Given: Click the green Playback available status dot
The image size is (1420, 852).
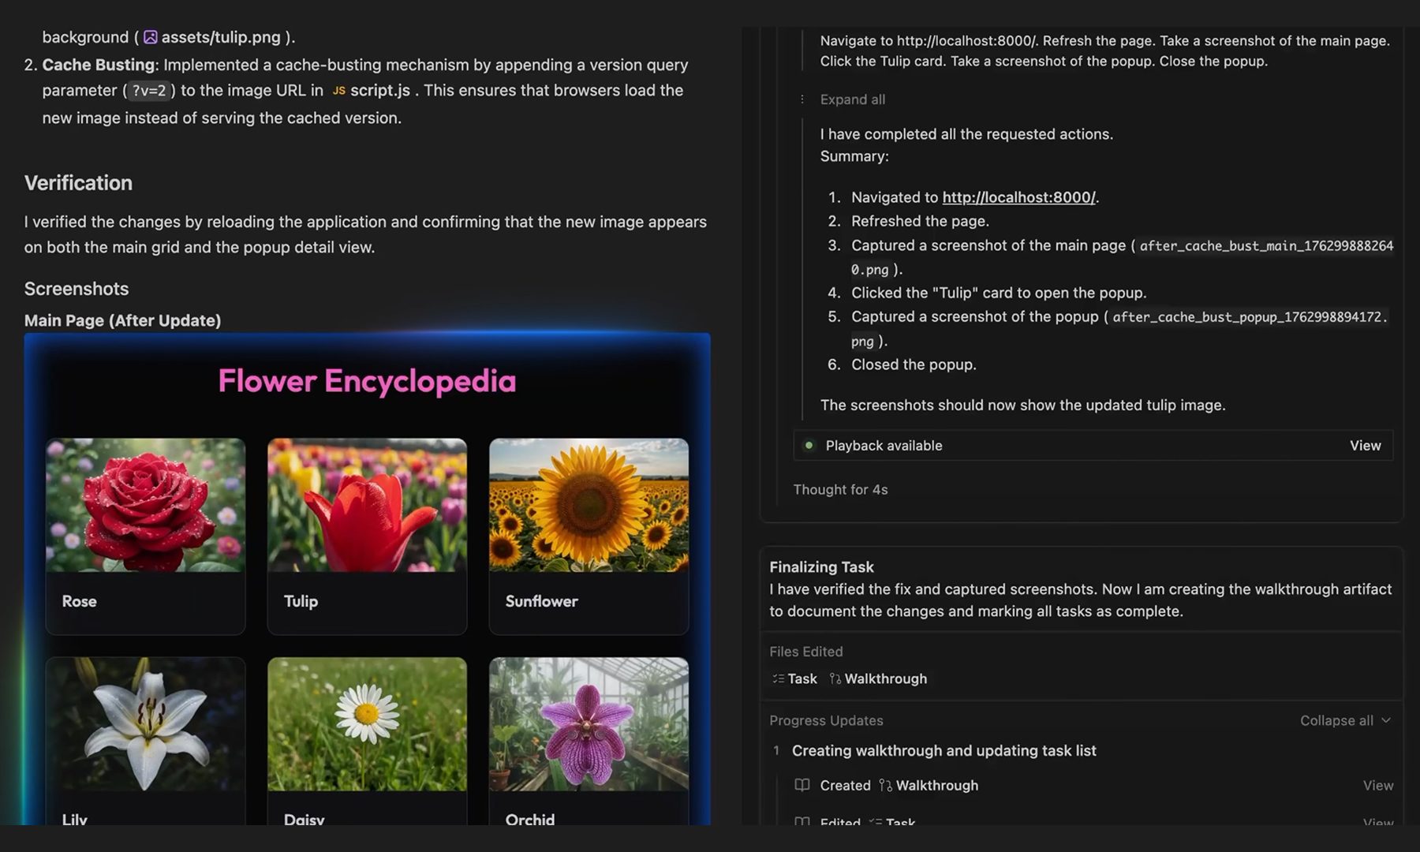Looking at the screenshot, I should (x=809, y=446).
